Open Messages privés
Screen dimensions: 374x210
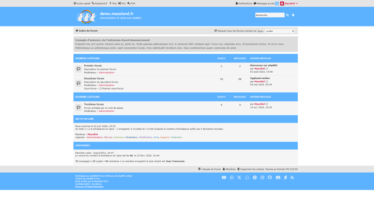pos(264,3)
